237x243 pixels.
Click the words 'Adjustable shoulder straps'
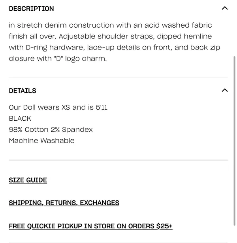point(107,36)
